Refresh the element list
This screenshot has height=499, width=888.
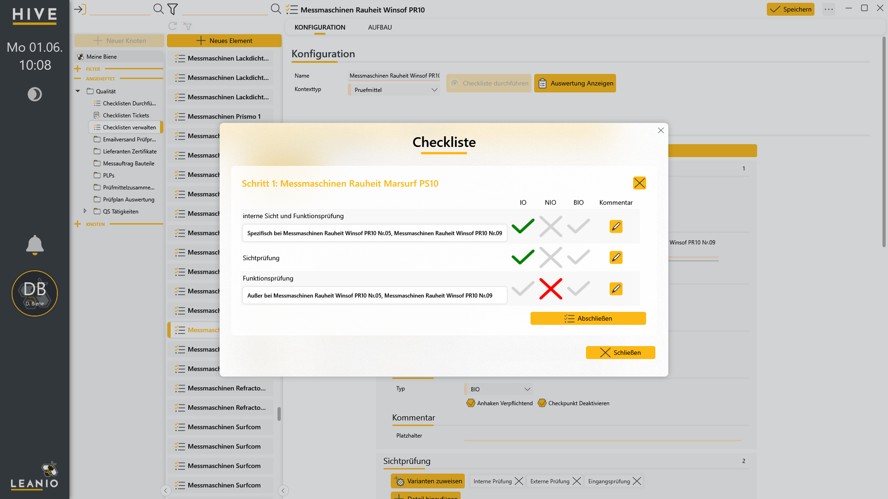pos(173,26)
